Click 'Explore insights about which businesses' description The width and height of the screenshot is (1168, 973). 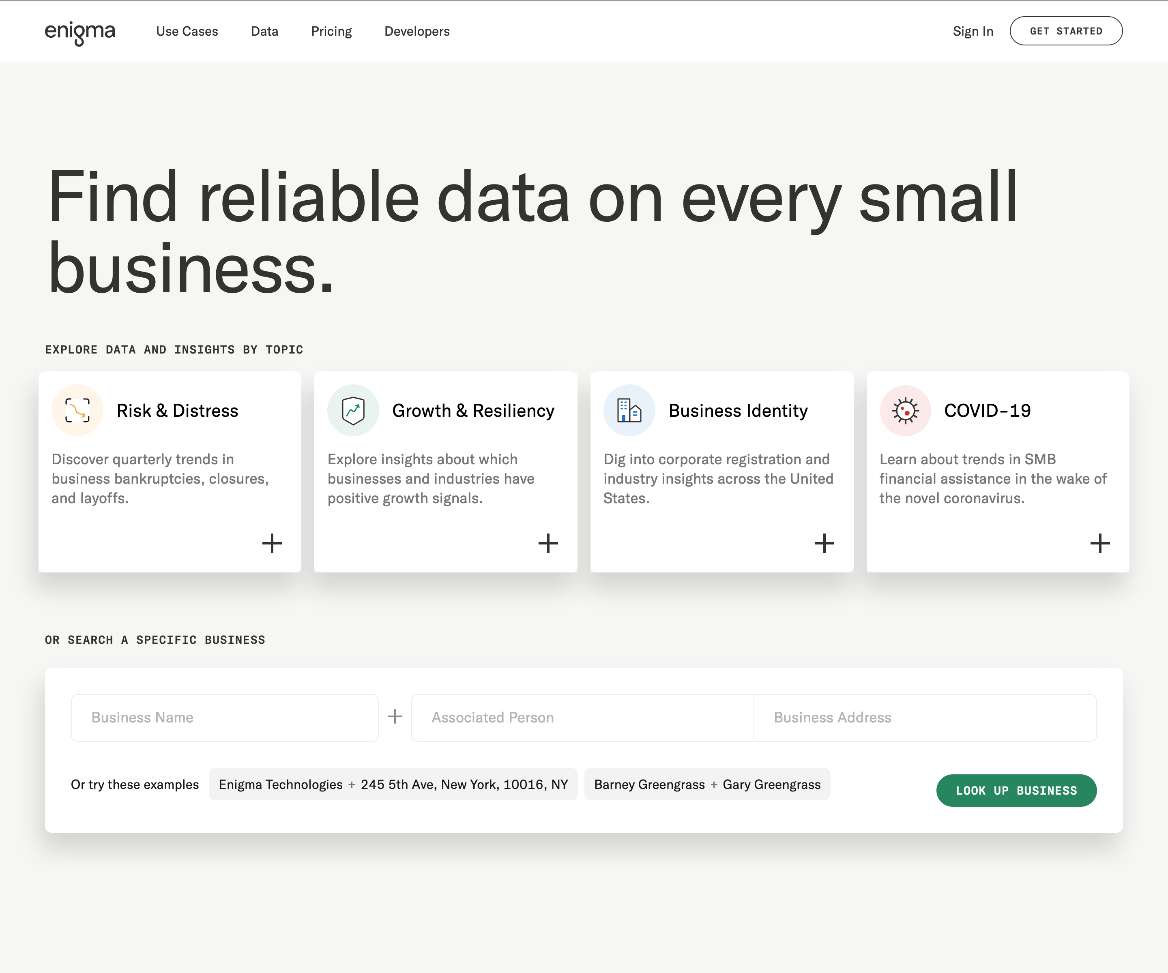pos(431,479)
